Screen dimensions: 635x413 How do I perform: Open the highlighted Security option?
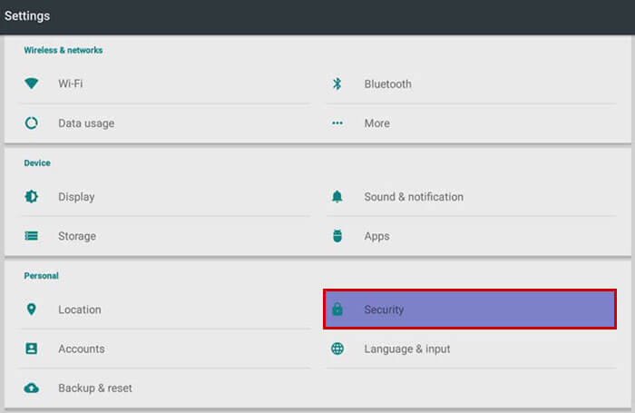470,310
